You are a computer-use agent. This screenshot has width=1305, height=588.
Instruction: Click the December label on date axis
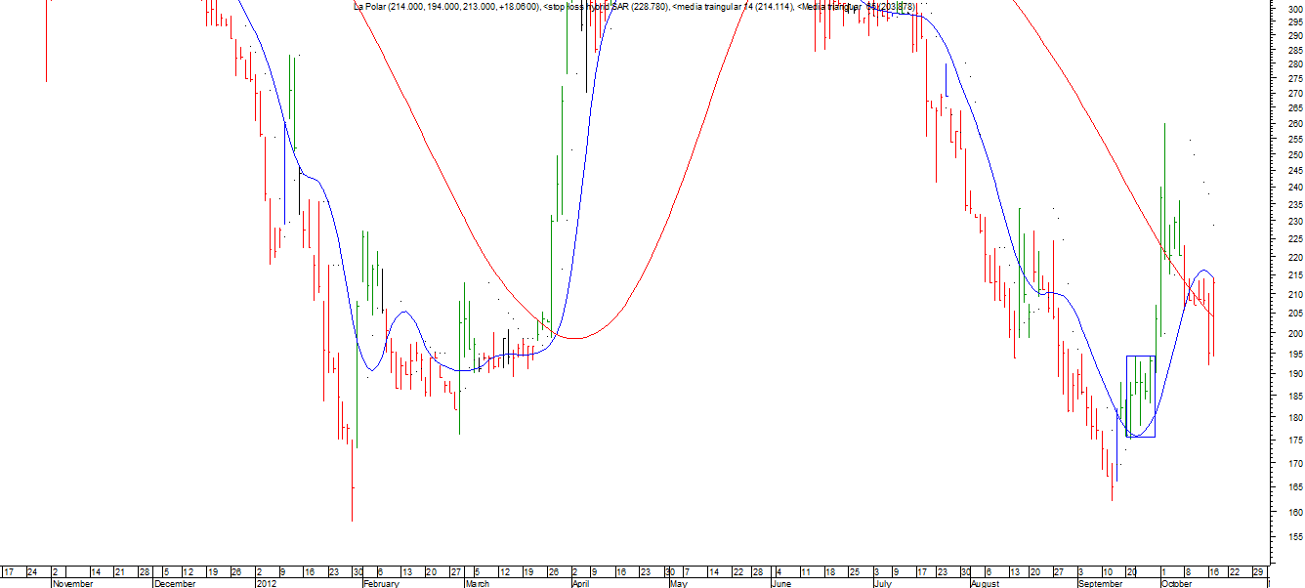pyautogui.click(x=177, y=583)
